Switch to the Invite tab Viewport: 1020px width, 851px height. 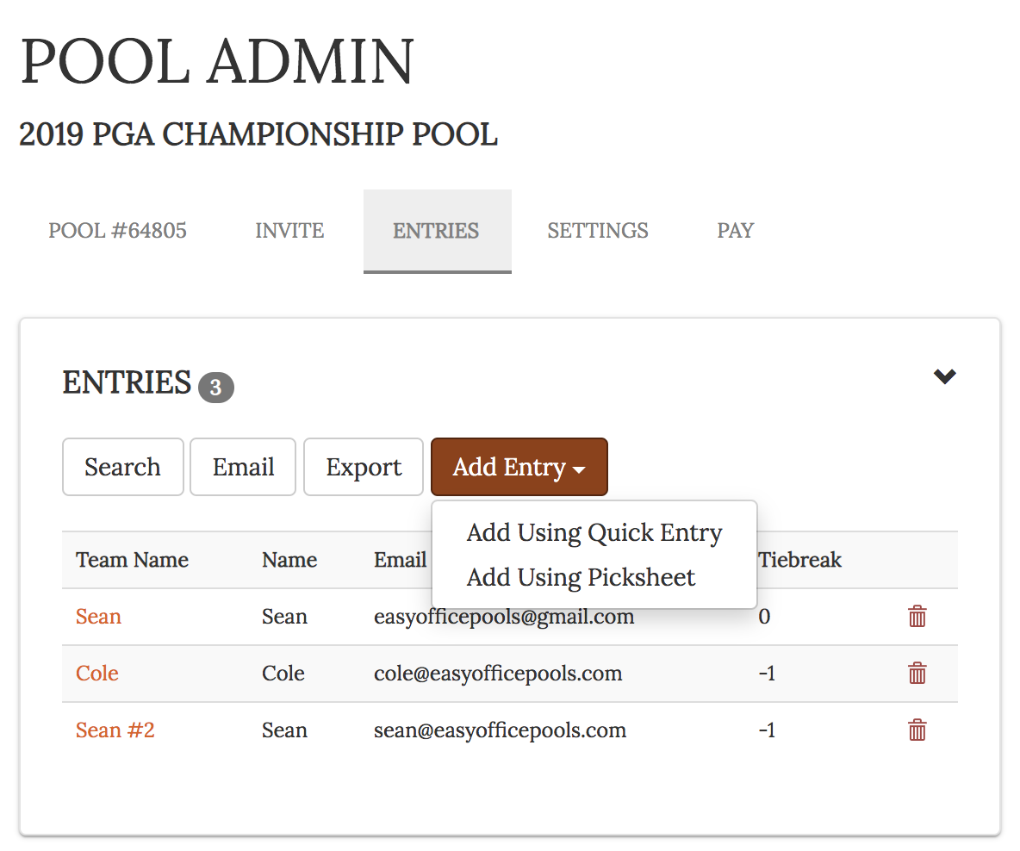[289, 231]
